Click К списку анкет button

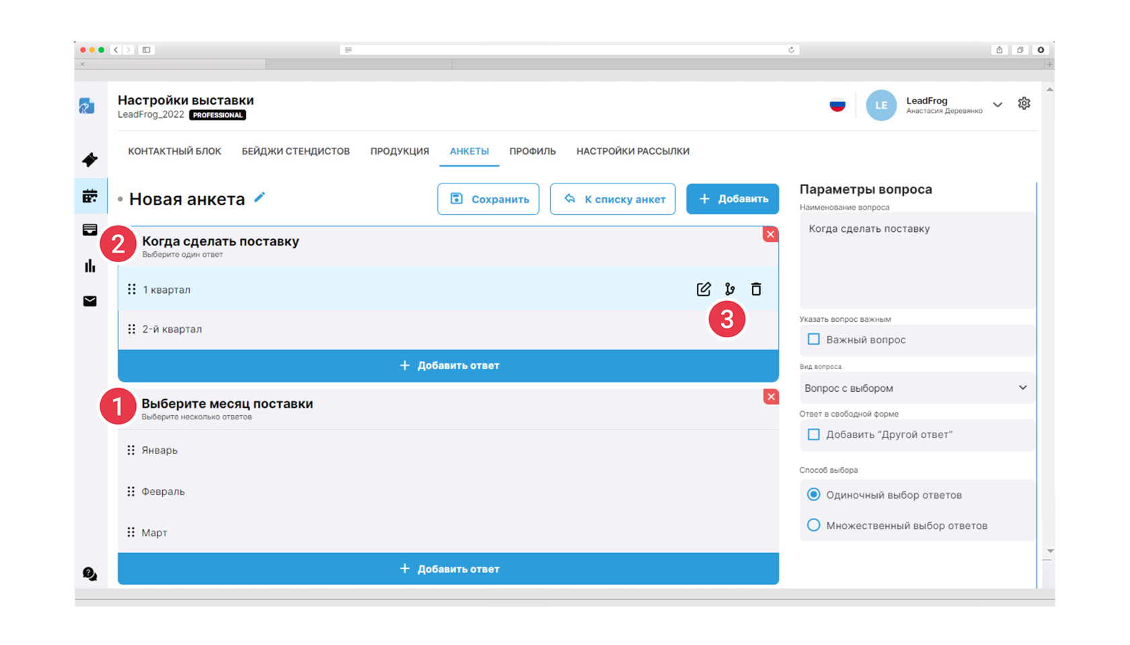click(x=613, y=199)
